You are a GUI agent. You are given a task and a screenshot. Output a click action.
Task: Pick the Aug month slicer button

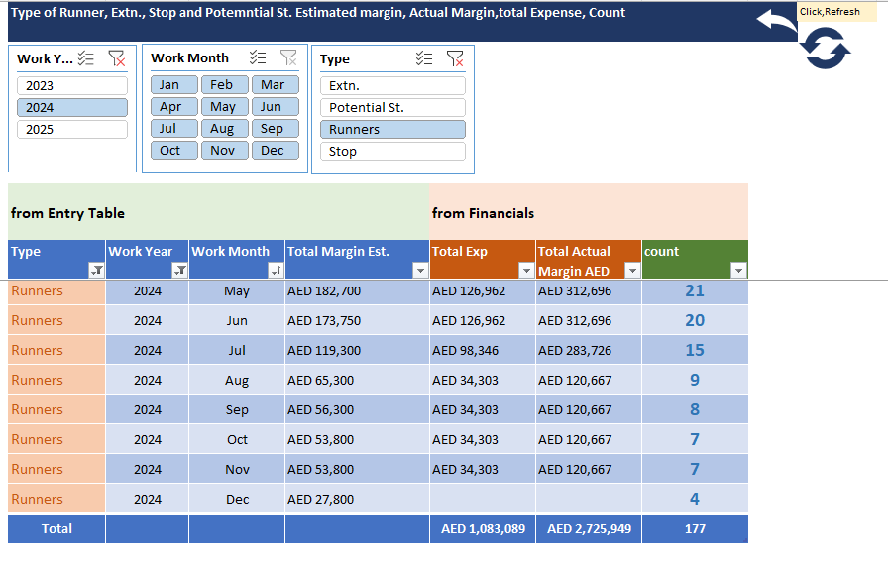coord(223,129)
